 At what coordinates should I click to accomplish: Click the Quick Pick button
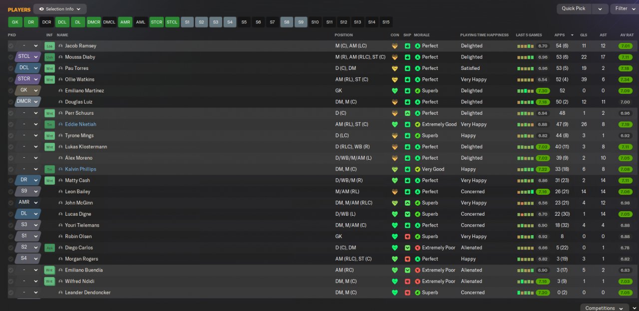(574, 8)
